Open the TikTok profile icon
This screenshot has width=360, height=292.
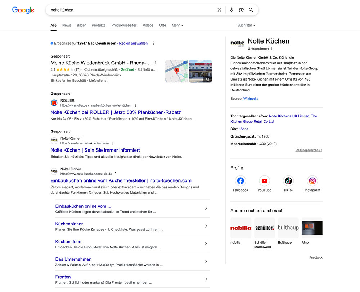(x=288, y=181)
